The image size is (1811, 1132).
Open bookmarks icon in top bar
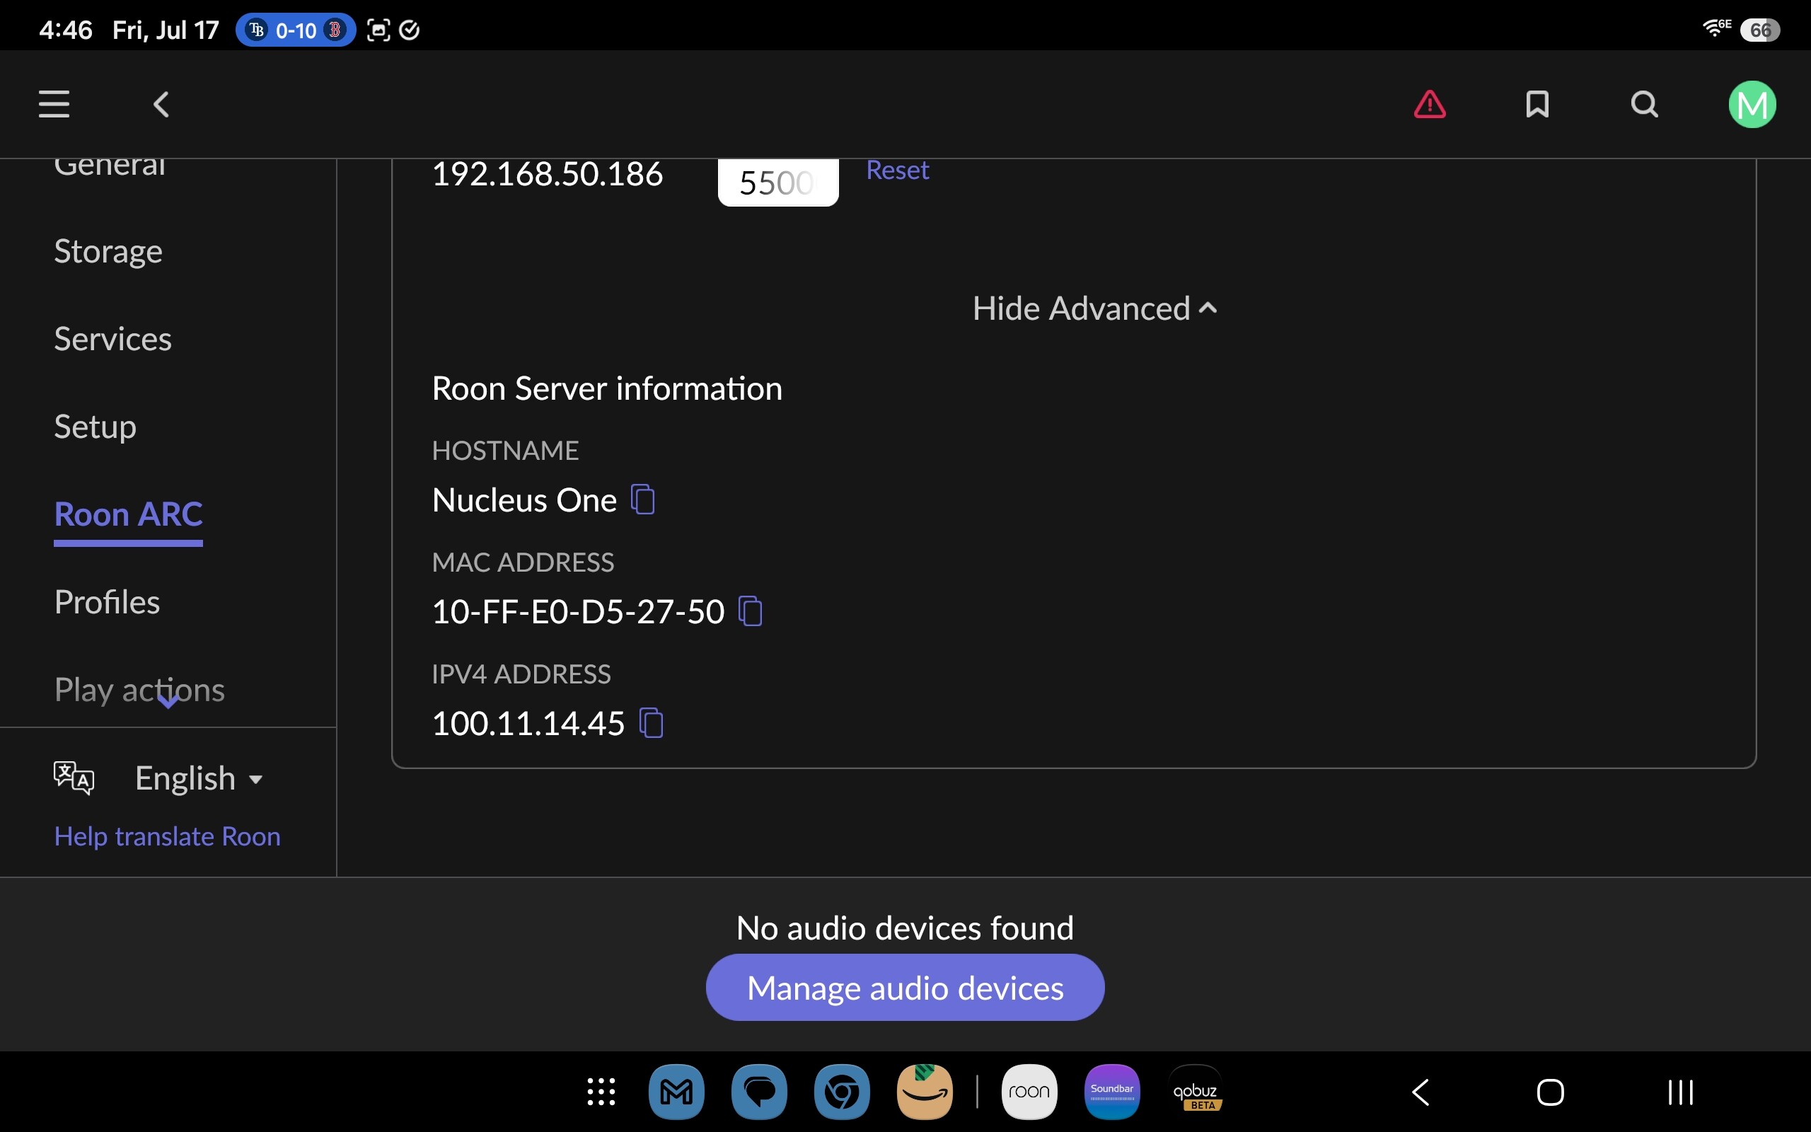[1537, 104]
